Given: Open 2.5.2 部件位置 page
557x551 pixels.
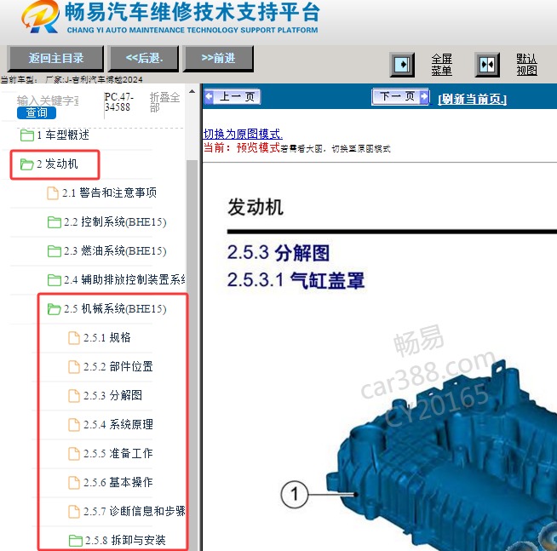Looking at the screenshot, I should (x=118, y=366).
